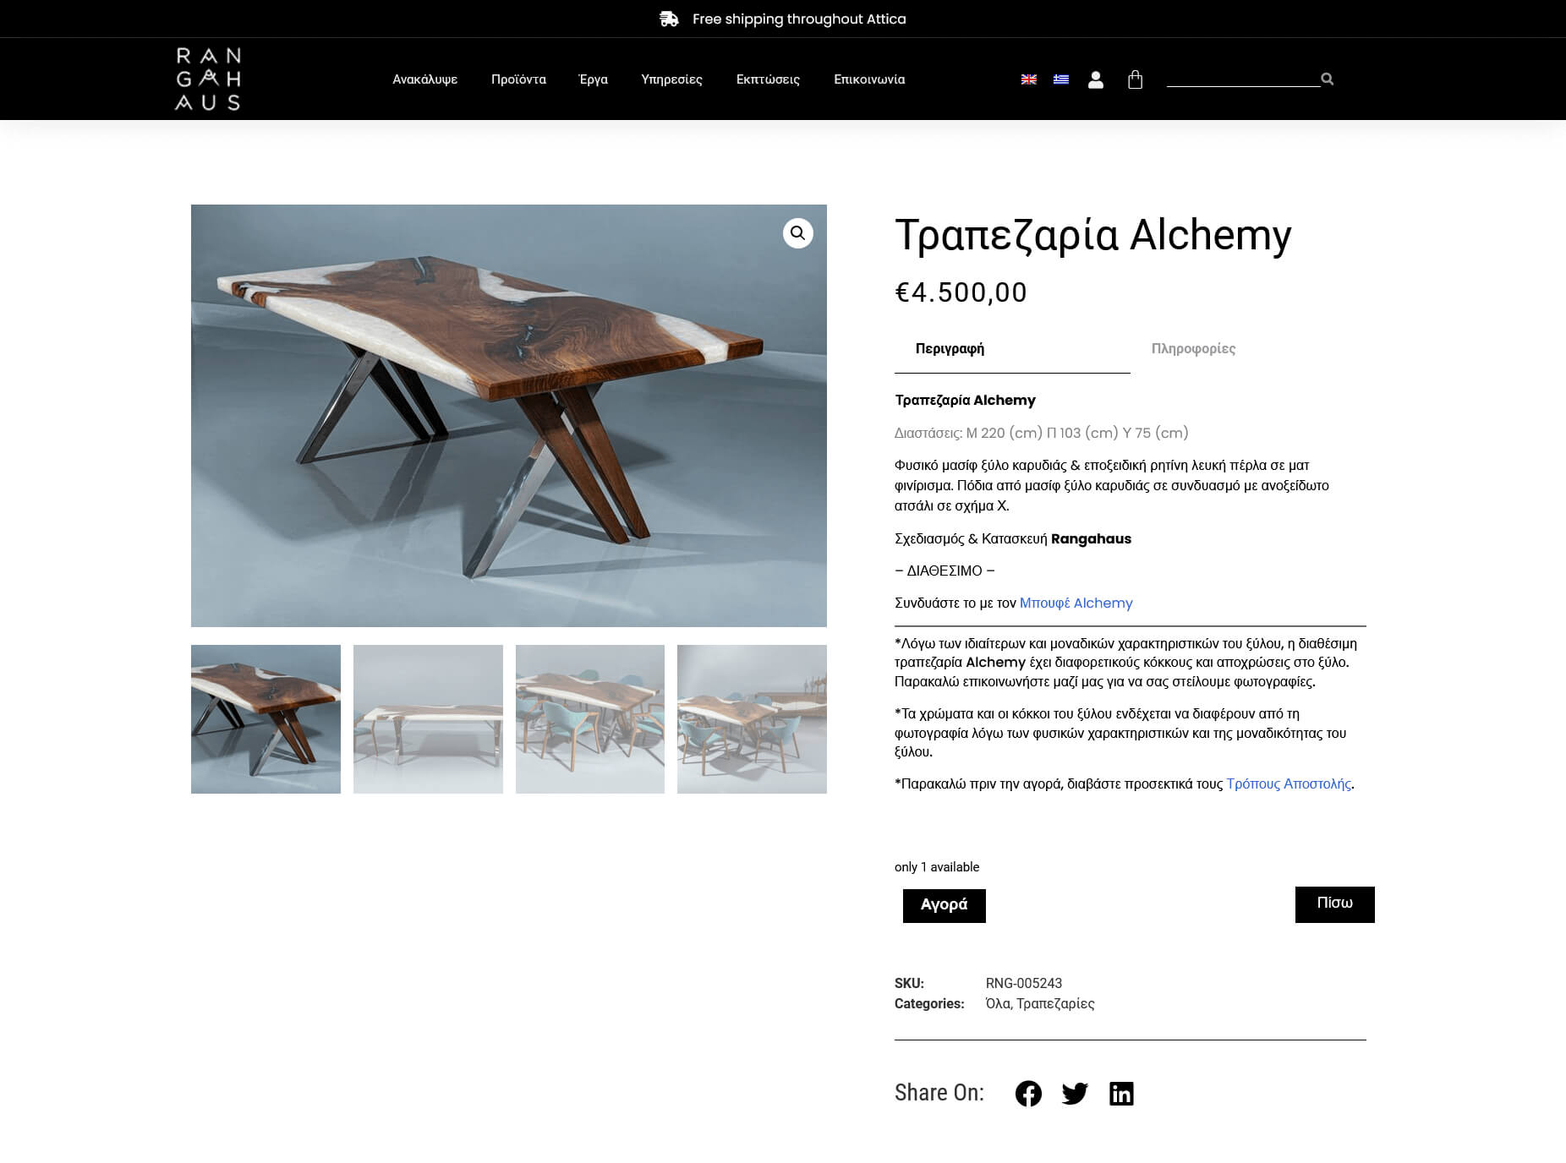Switch language using the Greek flag icon

click(x=1060, y=79)
